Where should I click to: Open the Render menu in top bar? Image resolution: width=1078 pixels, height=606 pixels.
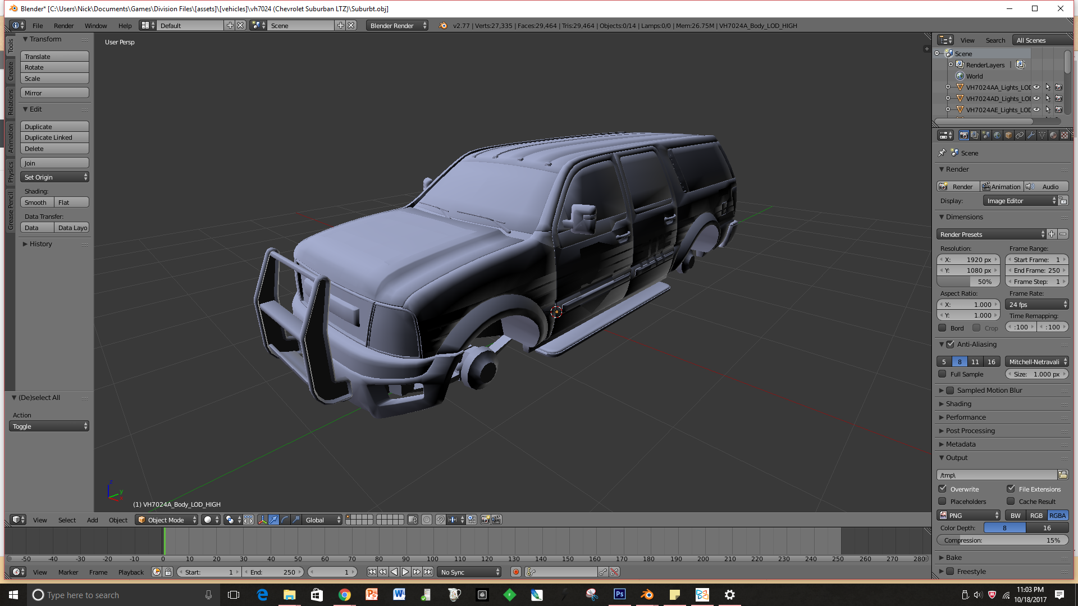pos(63,25)
